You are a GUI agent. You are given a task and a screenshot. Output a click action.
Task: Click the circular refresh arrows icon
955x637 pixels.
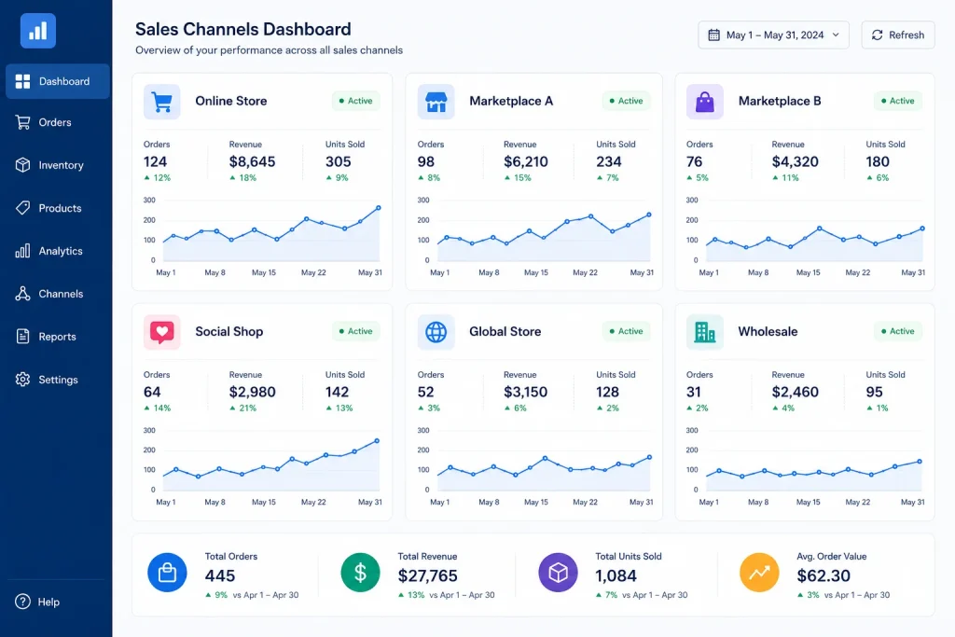point(877,35)
